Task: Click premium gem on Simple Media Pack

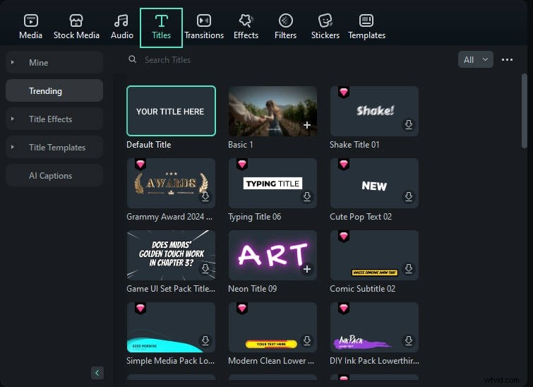Action: click(x=140, y=309)
